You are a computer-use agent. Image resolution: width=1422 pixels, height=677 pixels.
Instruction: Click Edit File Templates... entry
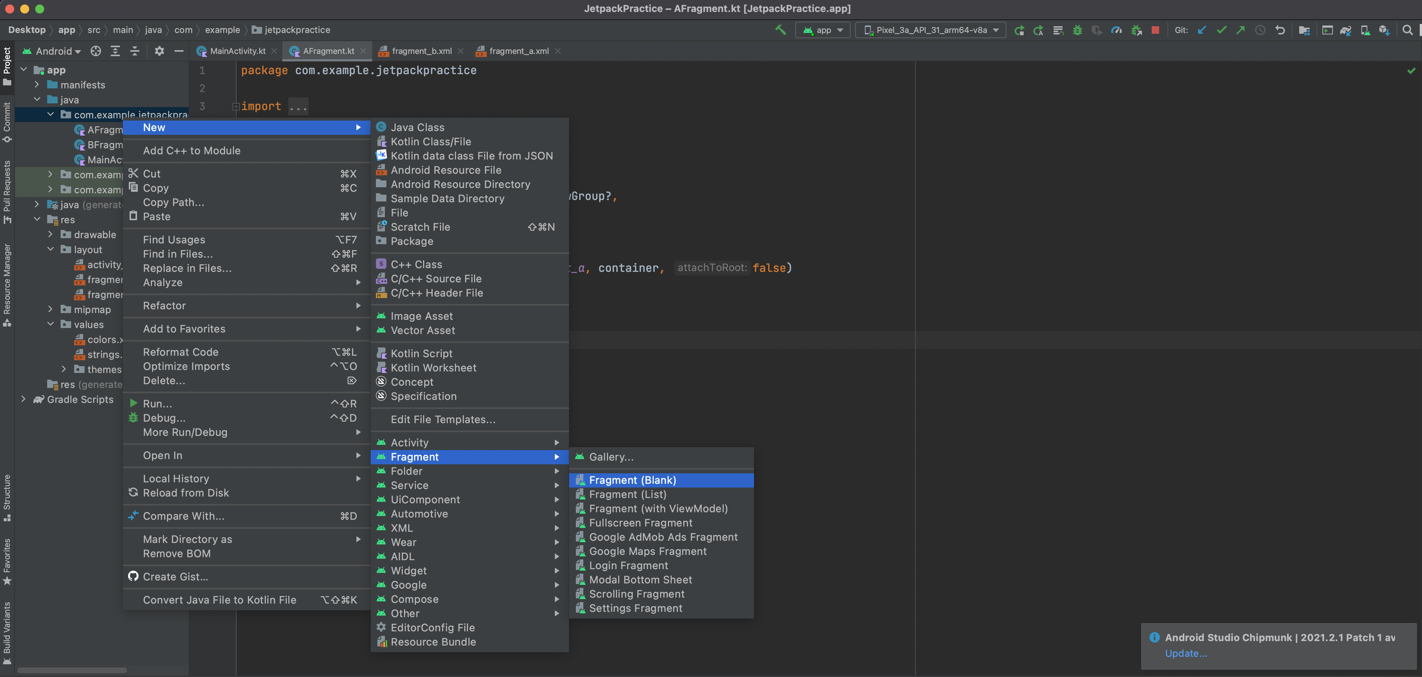click(x=443, y=419)
